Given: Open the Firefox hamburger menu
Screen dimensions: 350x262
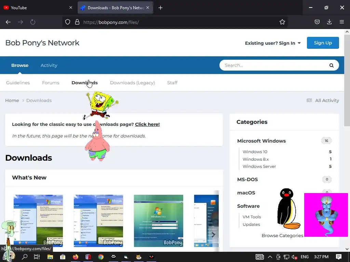Looking at the screenshot, I should [341, 22].
